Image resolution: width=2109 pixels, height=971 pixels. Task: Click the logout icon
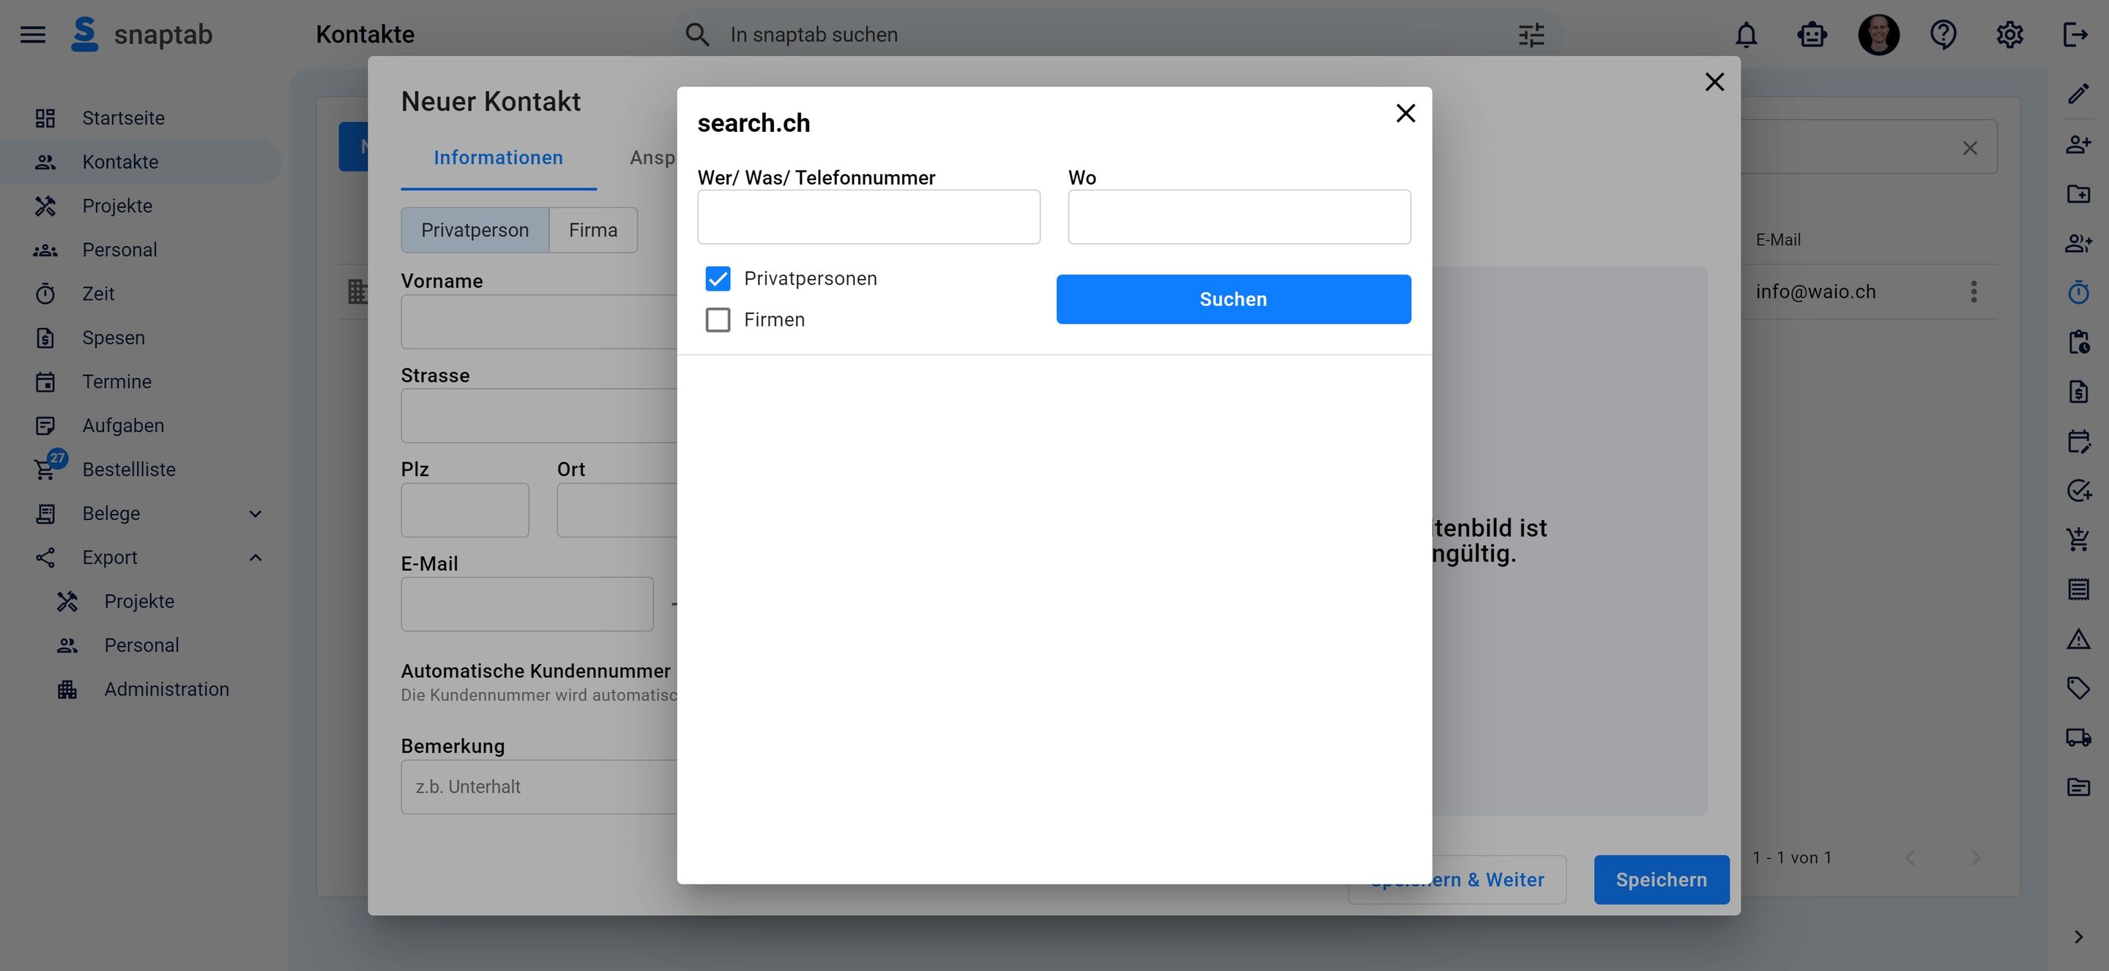(2075, 34)
